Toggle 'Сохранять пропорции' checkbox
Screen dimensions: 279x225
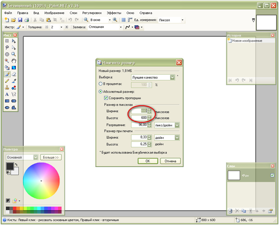tap(106, 98)
